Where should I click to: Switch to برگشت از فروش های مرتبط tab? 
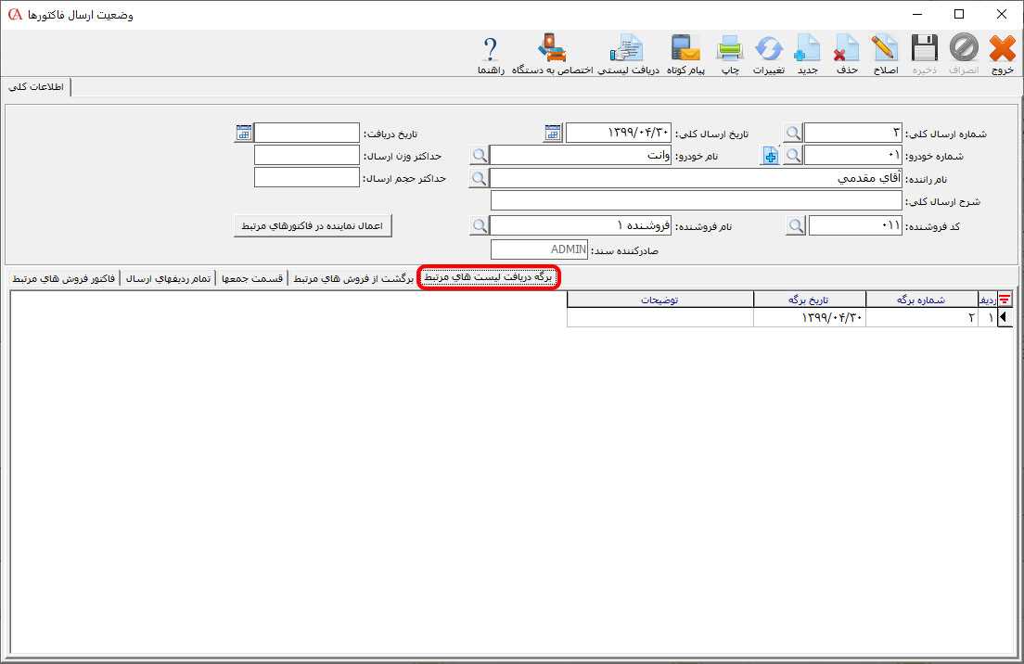click(x=353, y=278)
